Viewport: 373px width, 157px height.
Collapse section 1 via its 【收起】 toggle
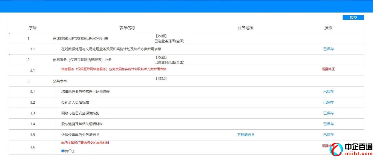pos(161,36)
